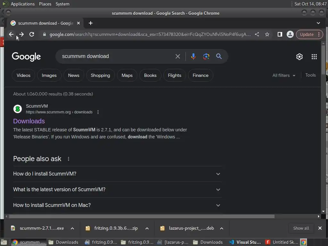328x246 pixels.
Task: Open scummvm-2.7.1 exe download options arrow
Action: click(72, 228)
